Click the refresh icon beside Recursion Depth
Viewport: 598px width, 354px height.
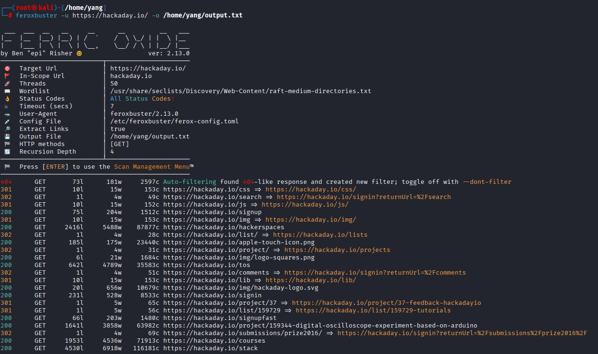tap(7, 152)
